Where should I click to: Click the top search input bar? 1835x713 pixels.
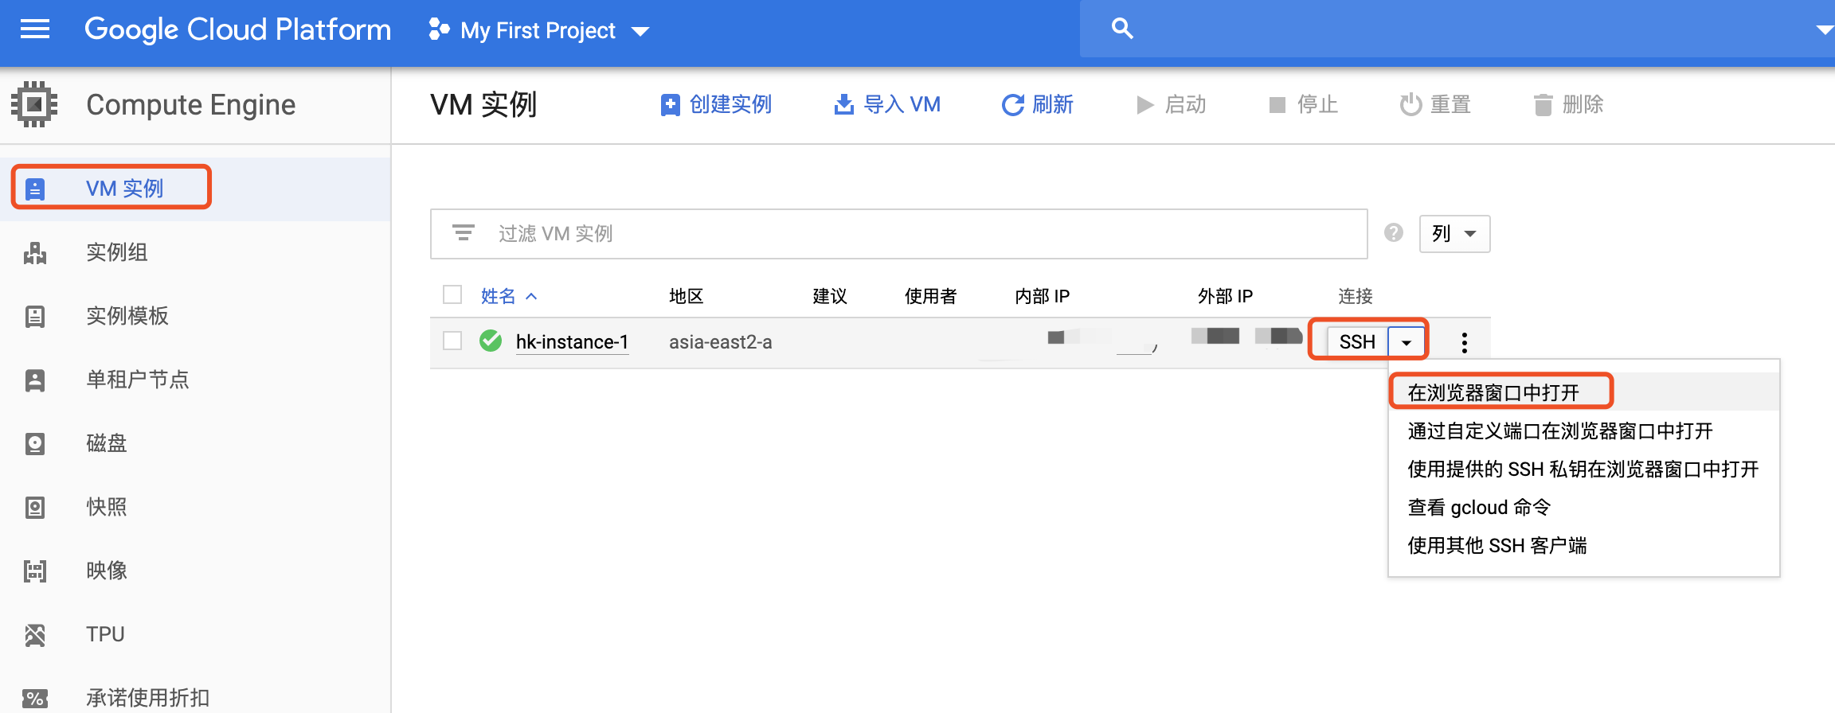1457,29
